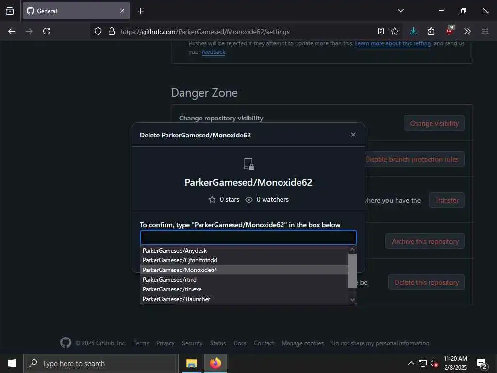The image size is (497, 373).
Task: Open Firefox View tab list icon
Action: pos(10,11)
